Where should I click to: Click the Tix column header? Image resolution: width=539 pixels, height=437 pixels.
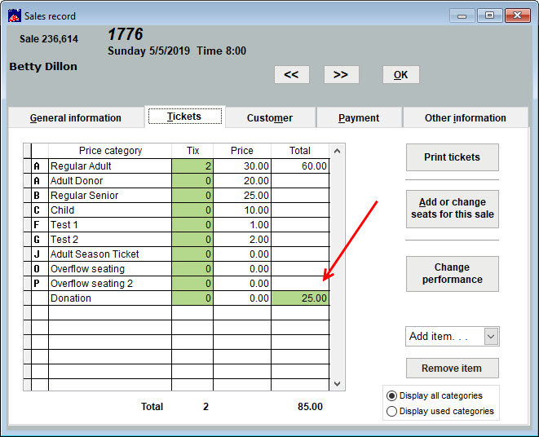click(192, 151)
